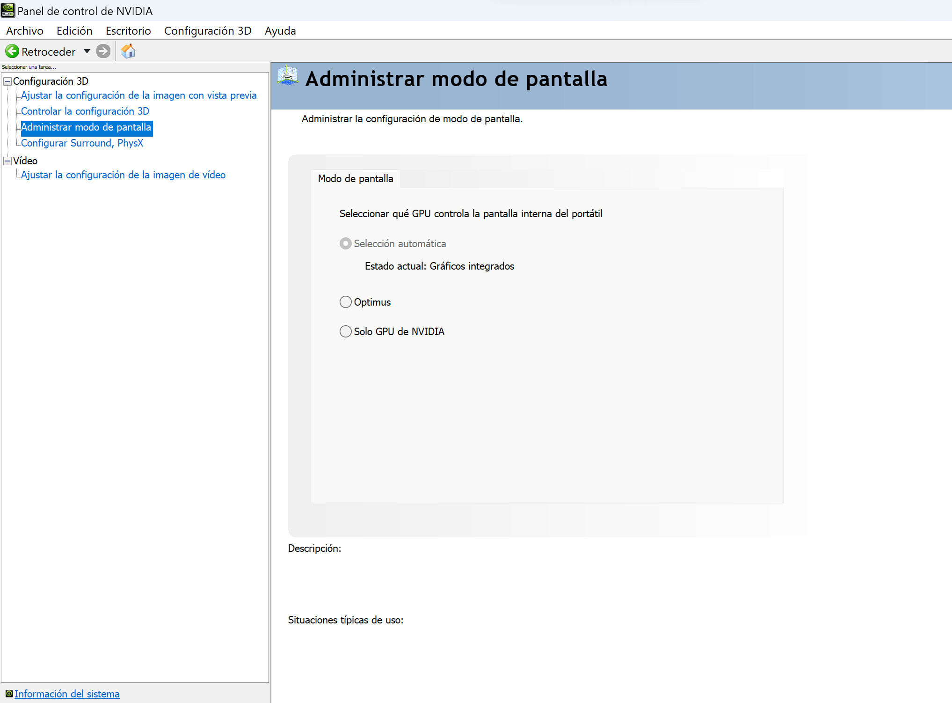
Task: Open the Escritorio menu
Action: (x=128, y=31)
